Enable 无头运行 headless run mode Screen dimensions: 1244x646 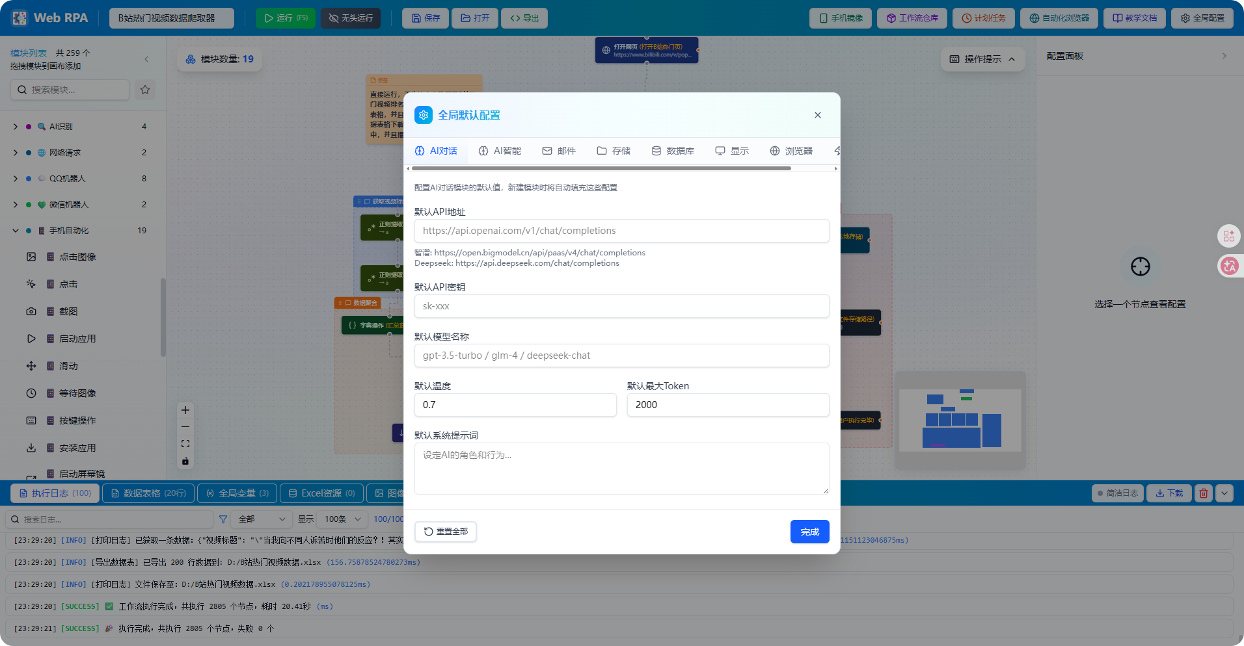[x=351, y=18]
